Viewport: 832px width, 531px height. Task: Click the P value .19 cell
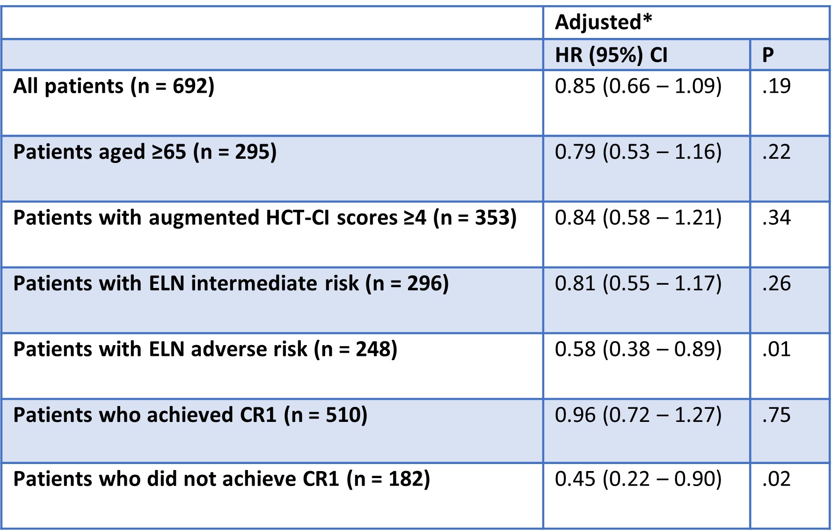pos(776,86)
